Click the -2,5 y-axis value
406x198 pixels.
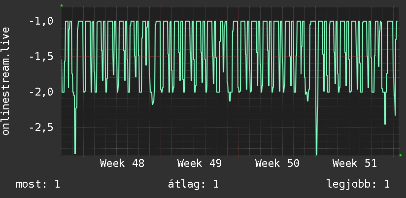pos(41,128)
